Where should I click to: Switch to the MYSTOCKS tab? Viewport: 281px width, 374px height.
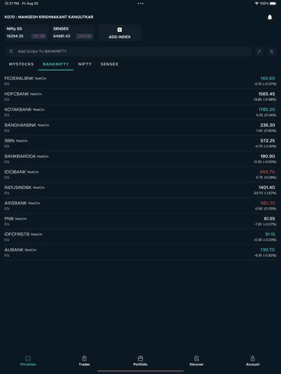[x=21, y=64]
